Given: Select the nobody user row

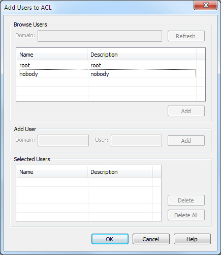Looking at the screenshot, I should pos(107,74).
